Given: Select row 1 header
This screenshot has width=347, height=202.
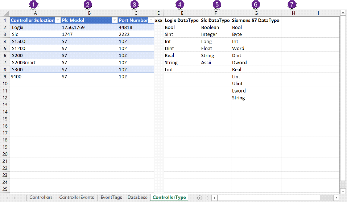Looking at the screenshot, I should click(5, 20).
